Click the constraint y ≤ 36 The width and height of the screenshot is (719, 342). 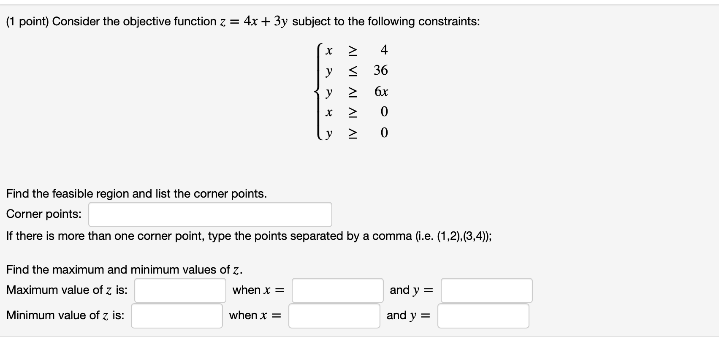pyautogui.click(x=356, y=71)
